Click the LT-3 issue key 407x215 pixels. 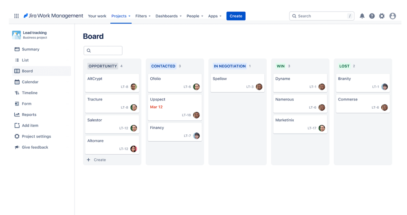pyautogui.click(x=250, y=87)
